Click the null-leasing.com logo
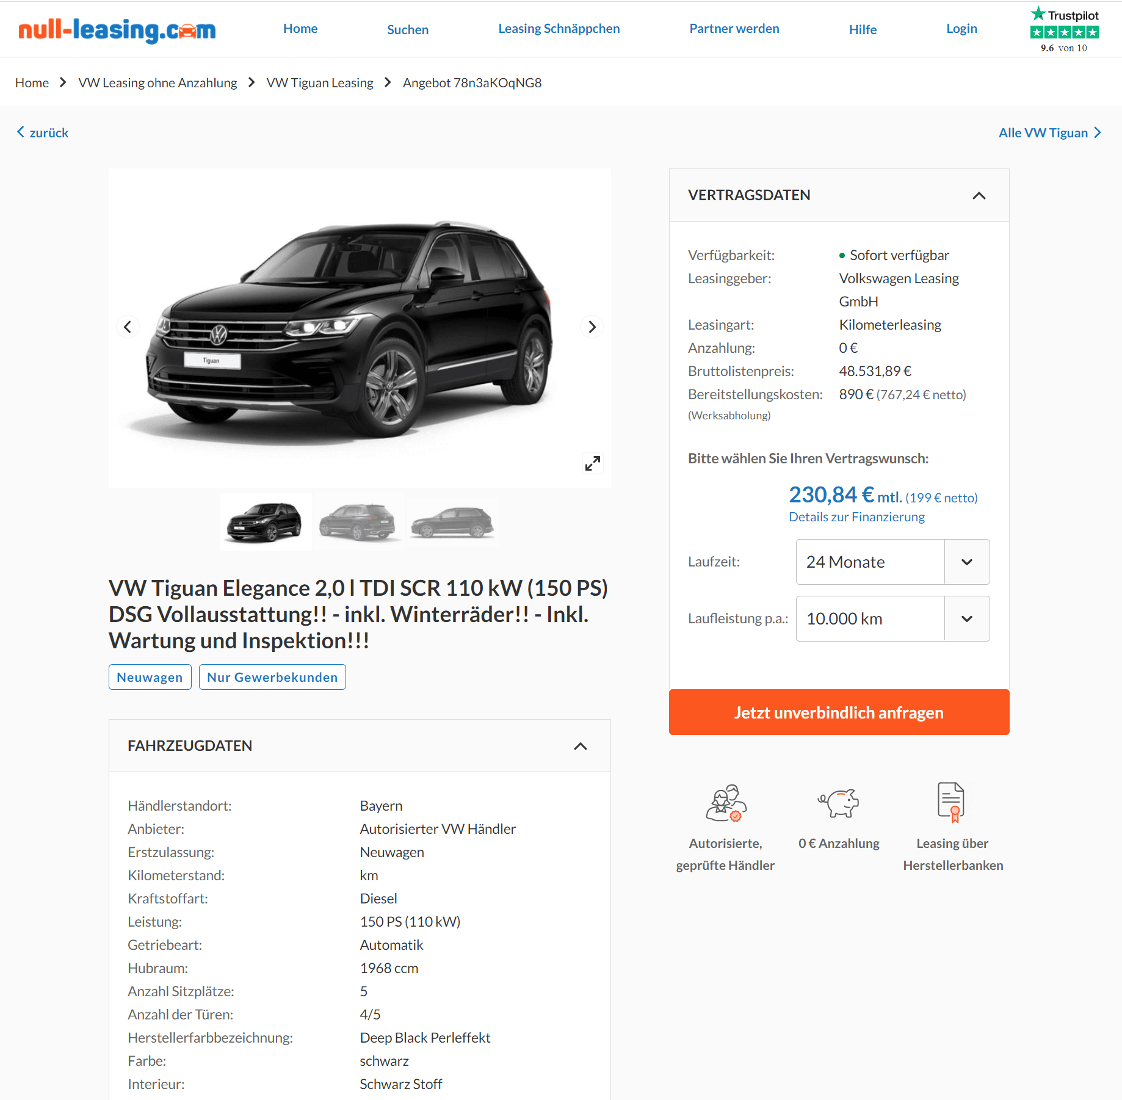1122x1100 pixels. [117, 29]
